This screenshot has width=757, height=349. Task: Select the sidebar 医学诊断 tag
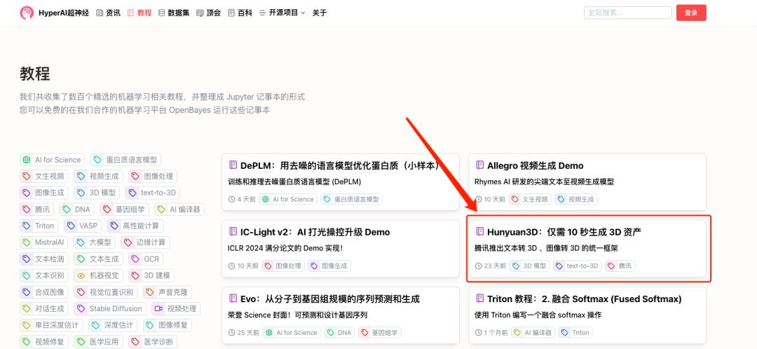click(153, 342)
